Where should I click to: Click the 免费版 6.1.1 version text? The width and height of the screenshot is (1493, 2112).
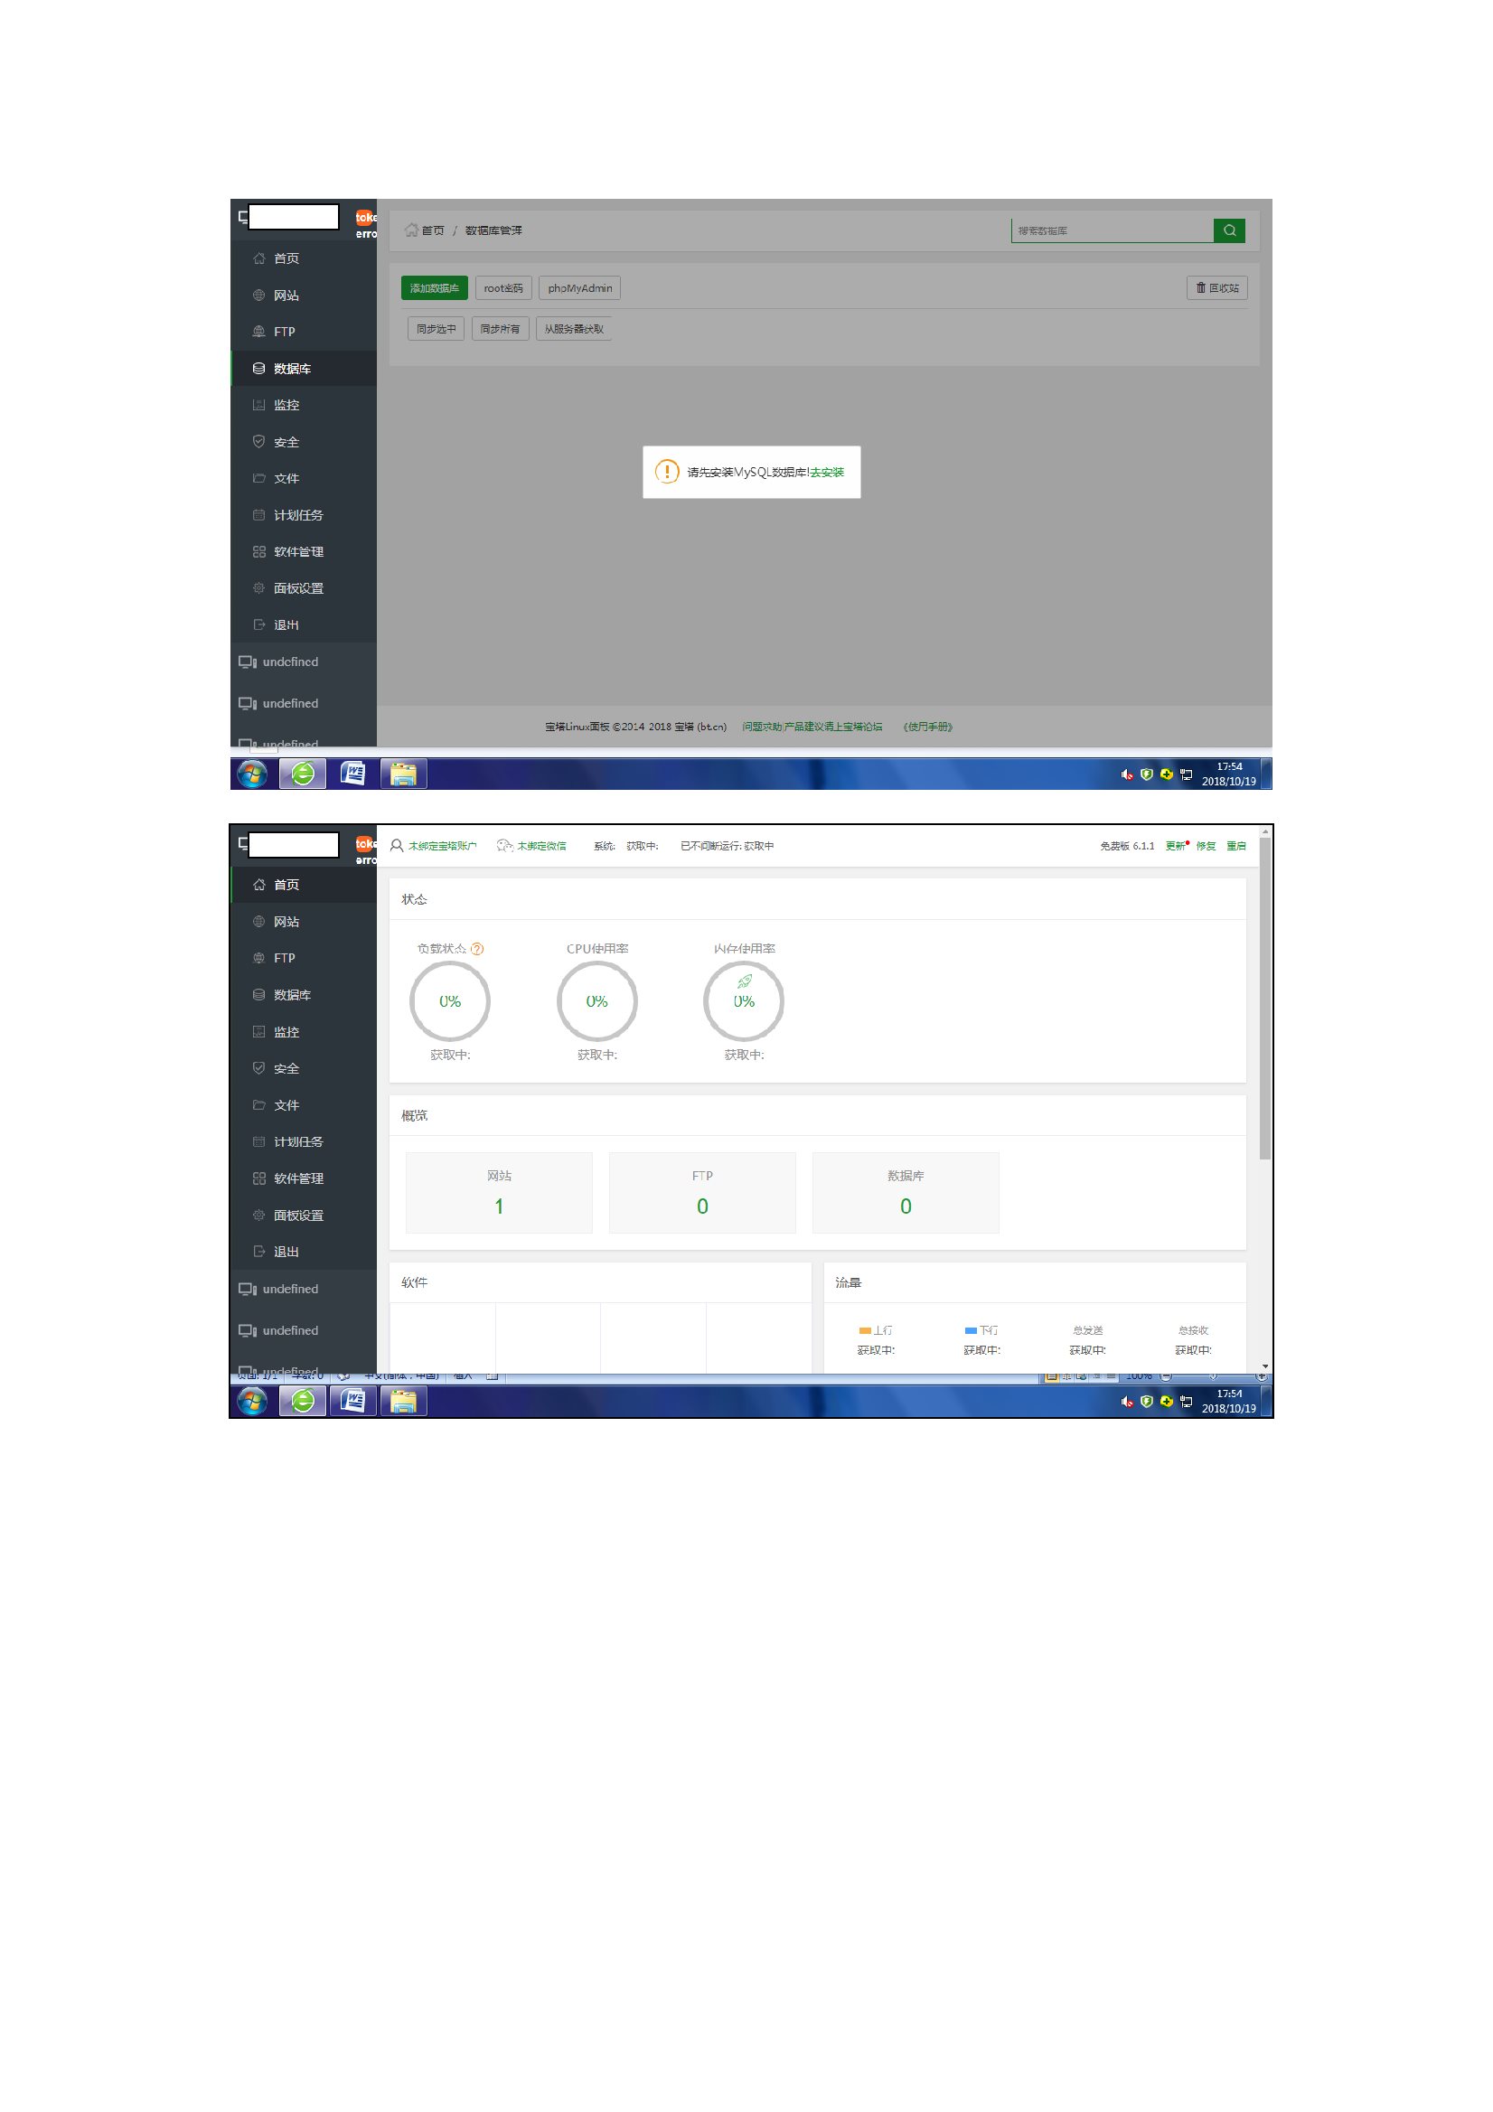pyautogui.click(x=1127, y=845)
